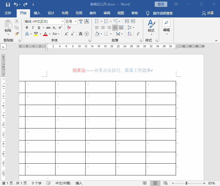Click the 85% zoom level

pyautogui.click(x=212, y=183)
